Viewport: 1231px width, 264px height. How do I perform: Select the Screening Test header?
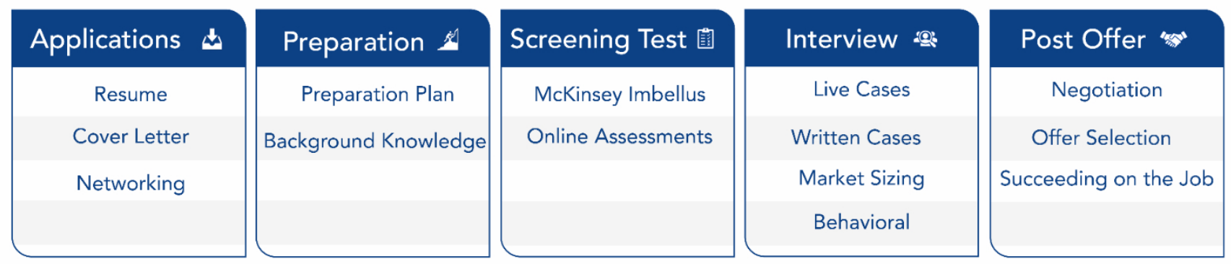(617, 39)
